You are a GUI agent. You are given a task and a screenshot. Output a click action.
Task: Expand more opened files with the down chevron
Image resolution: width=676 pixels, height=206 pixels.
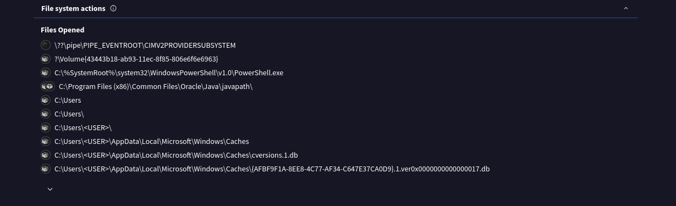[x=50, y=189]
